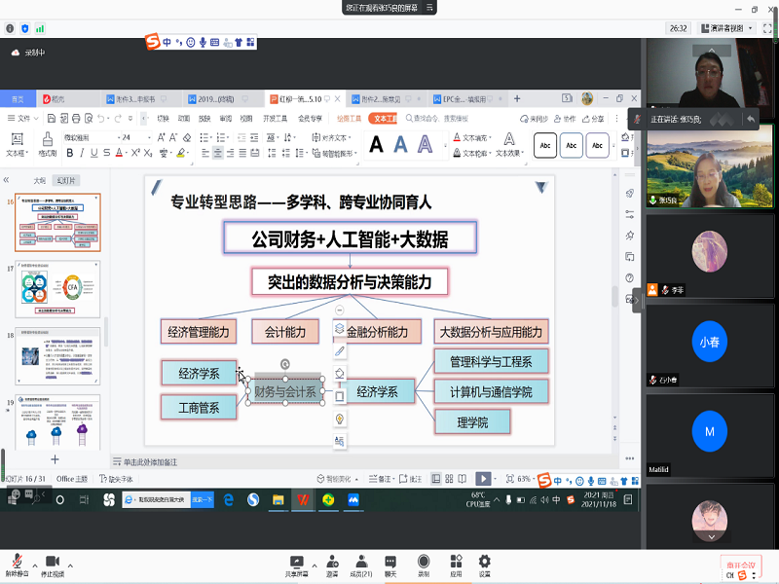Screen dimensions: 779x584
Task: Switch to the home tab in WPS
Action: pyautogui.click(x=18, y=99)
